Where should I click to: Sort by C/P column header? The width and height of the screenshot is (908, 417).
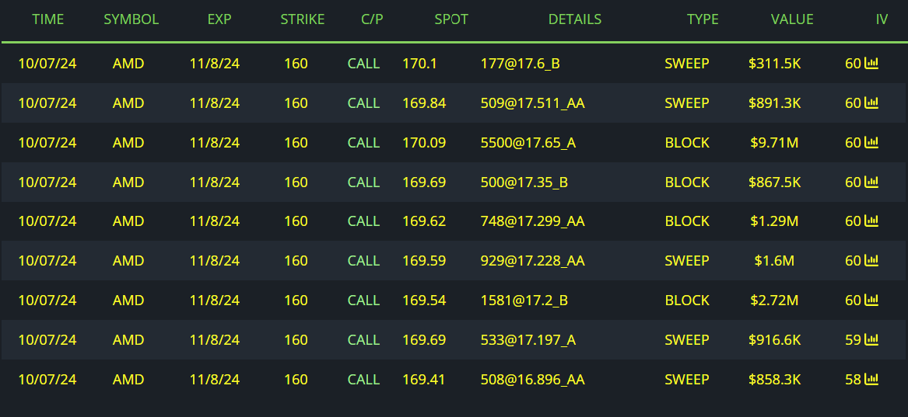click(372, 19)
